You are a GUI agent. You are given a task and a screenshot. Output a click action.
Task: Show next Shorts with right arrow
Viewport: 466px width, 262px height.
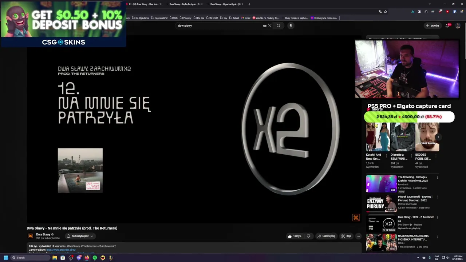[x=438, y=137]
